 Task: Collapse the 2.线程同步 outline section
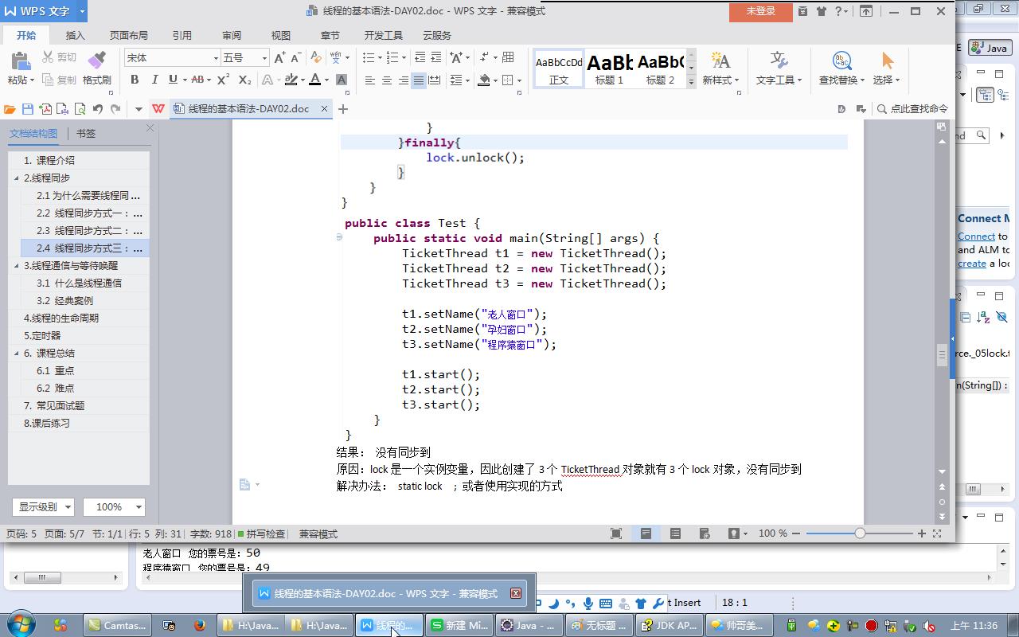(17, 178)
